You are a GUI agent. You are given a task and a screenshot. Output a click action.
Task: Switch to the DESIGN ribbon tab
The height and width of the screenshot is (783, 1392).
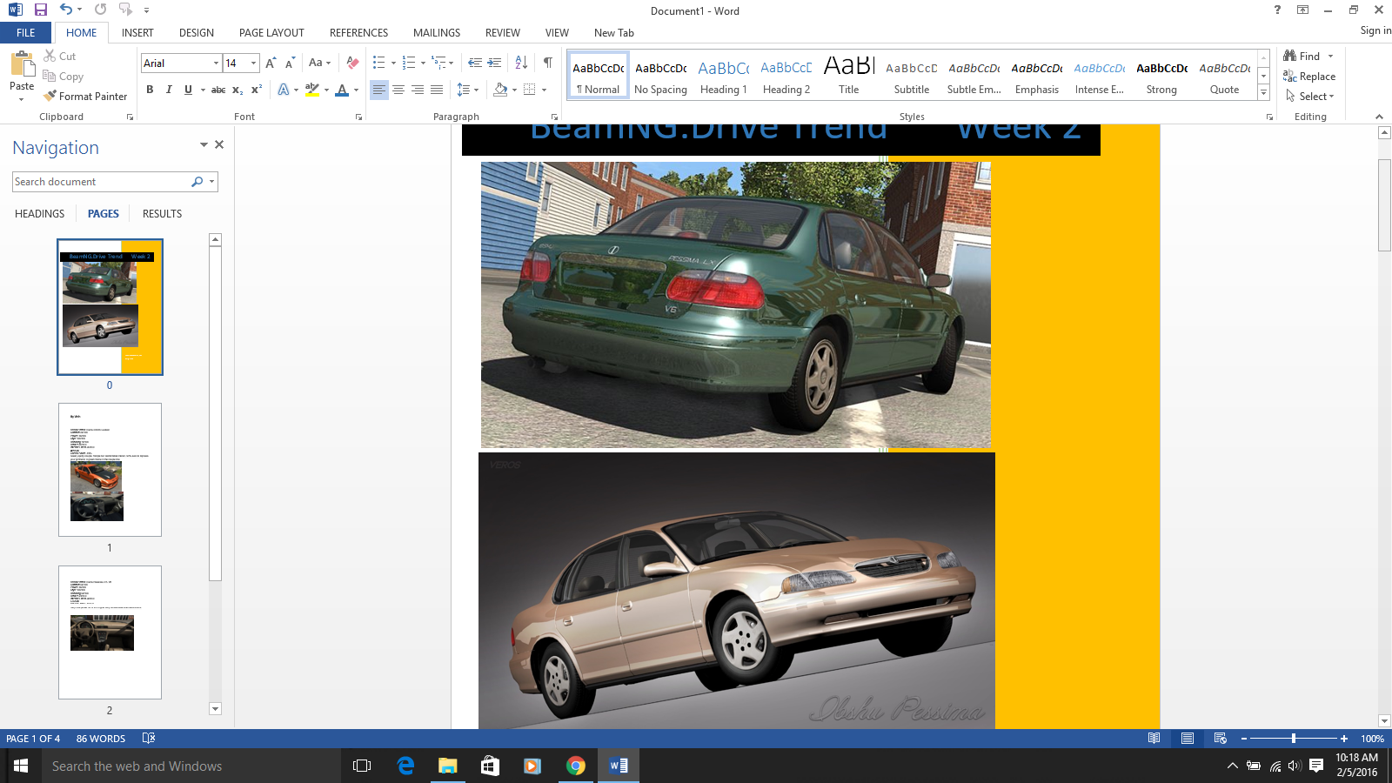[197, 33]
